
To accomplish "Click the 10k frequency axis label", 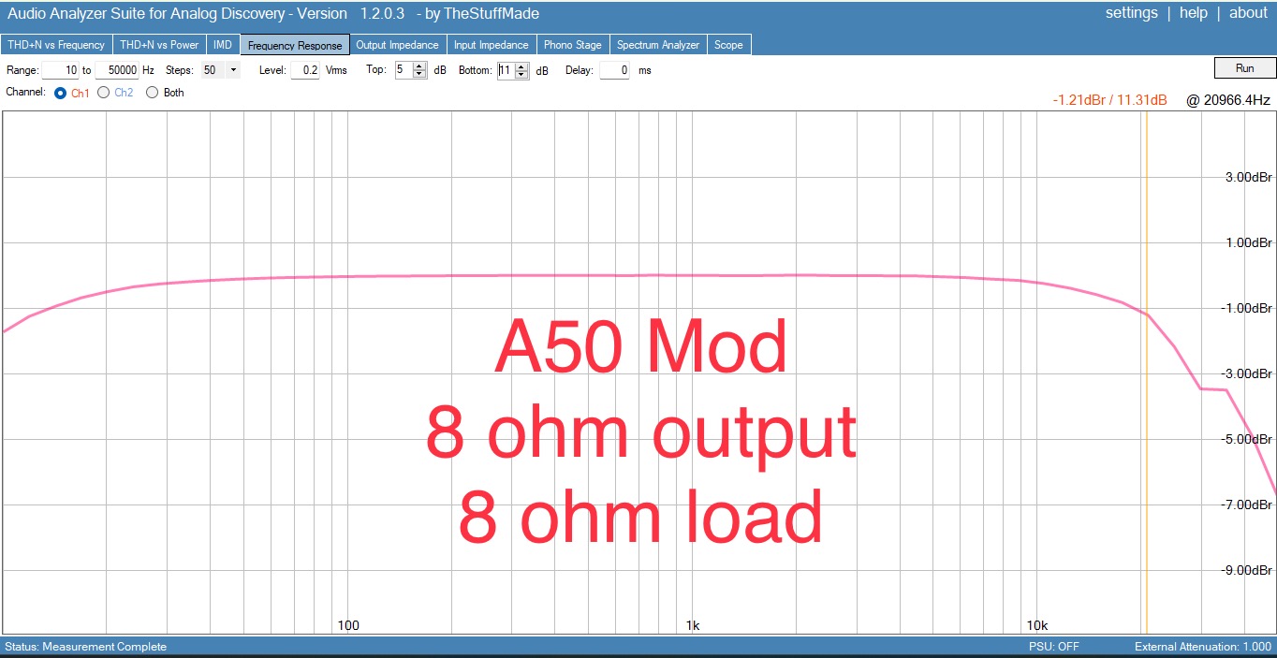I will tap(1036, 625).
